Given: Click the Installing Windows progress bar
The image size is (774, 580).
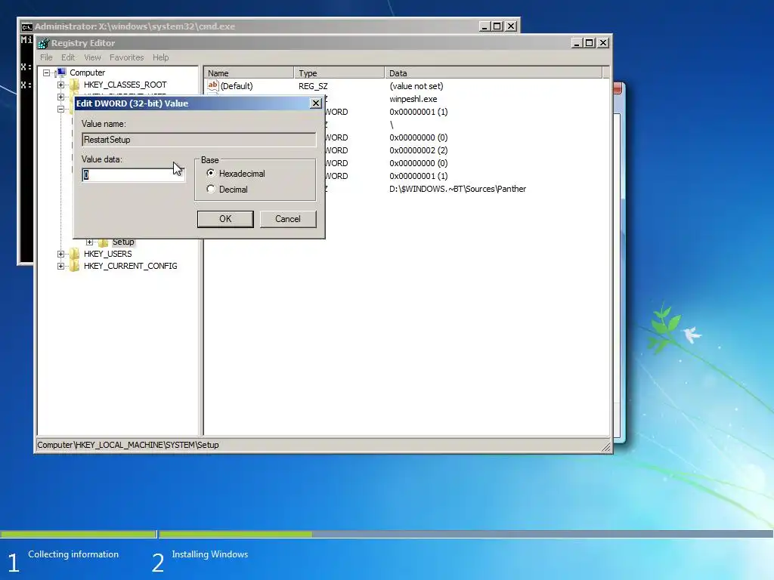Looking at the screenshot, I should tap(466, 534).
